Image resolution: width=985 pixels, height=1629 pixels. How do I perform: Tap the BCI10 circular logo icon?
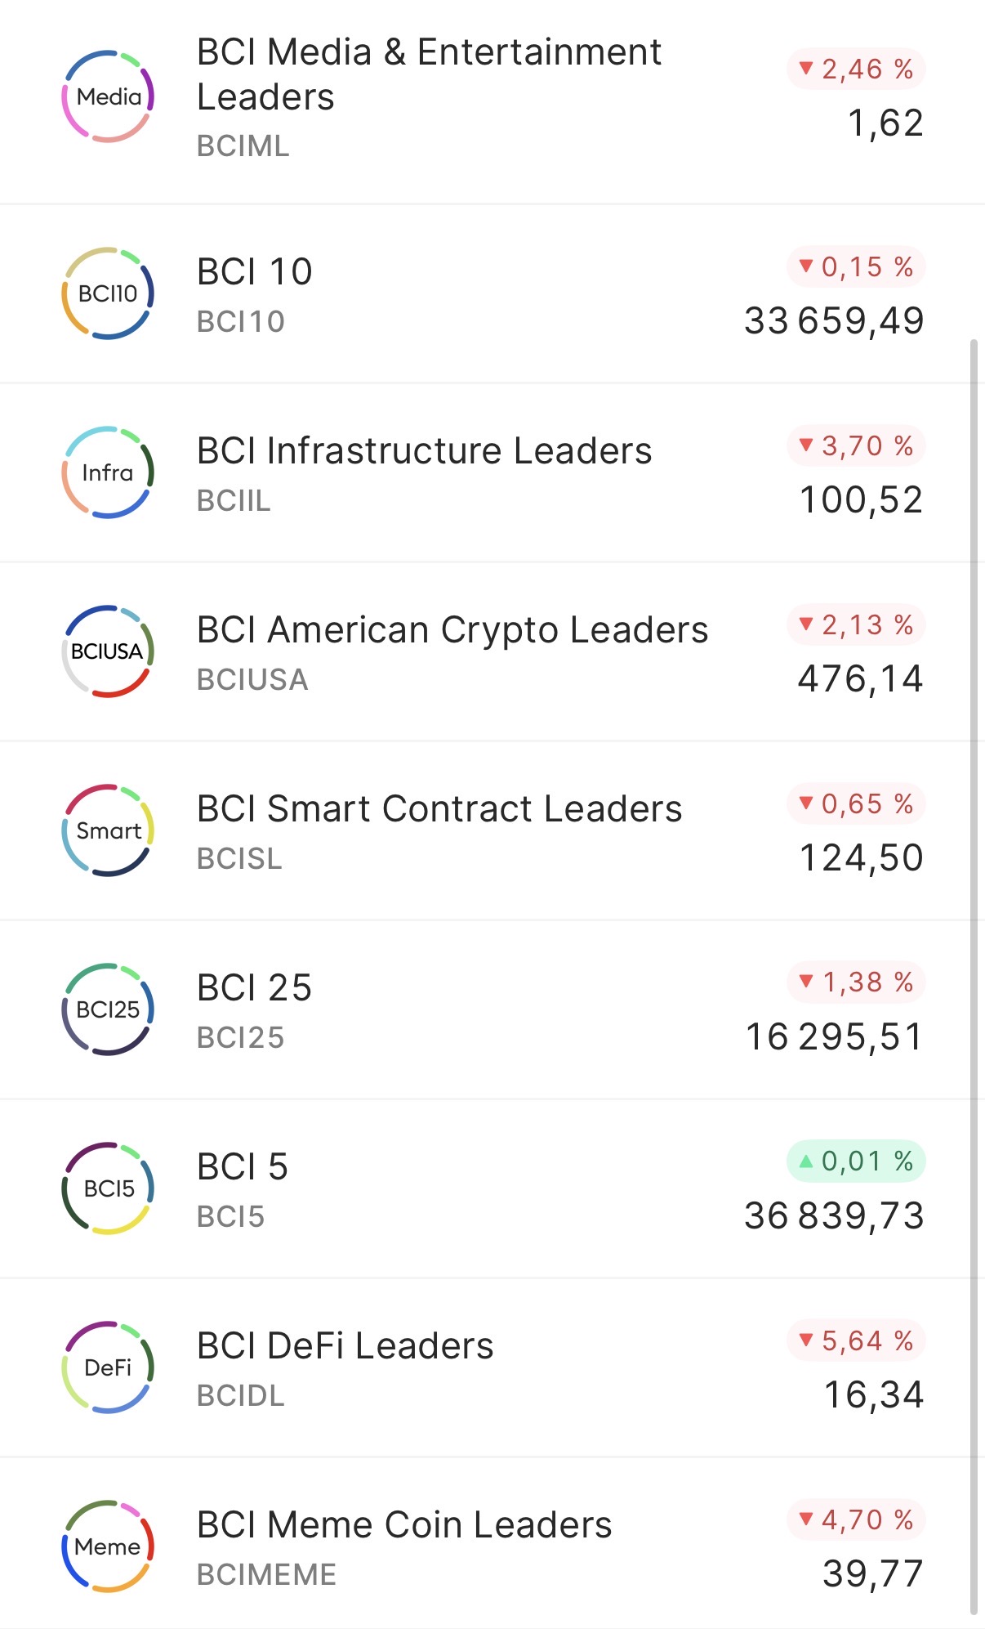tap(108, 293)
